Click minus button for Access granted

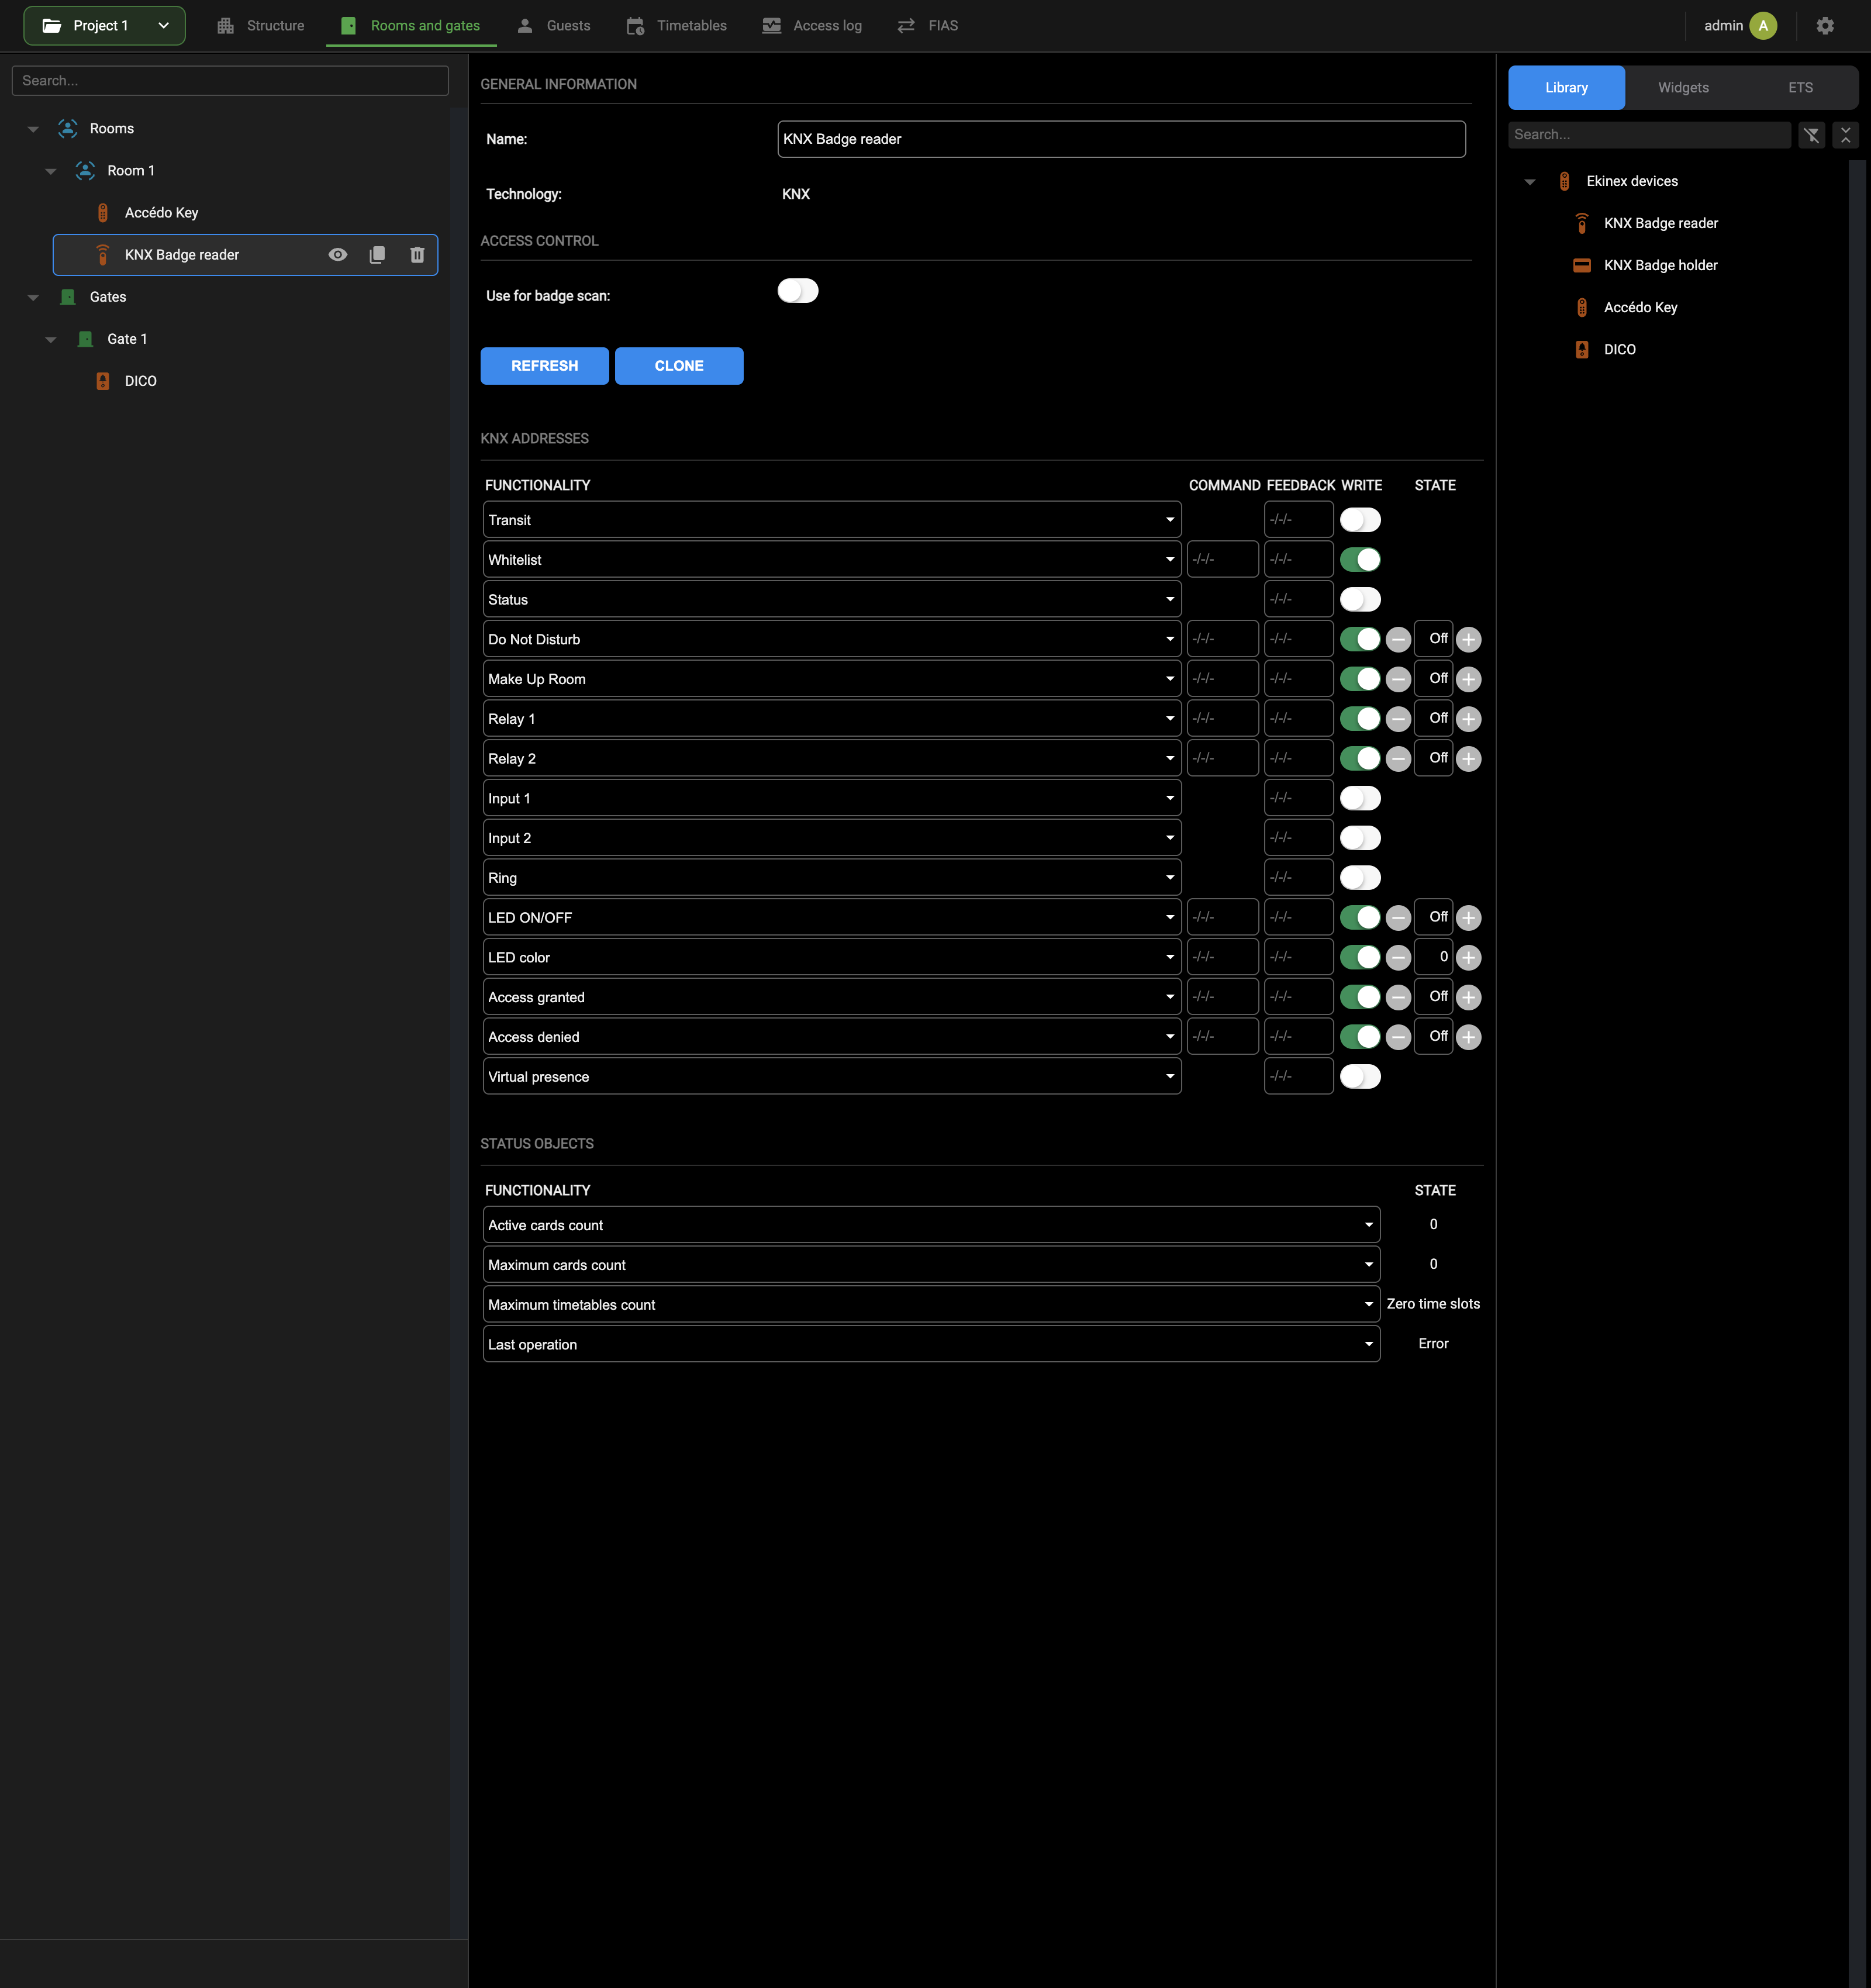click(x=1398, y=998)
